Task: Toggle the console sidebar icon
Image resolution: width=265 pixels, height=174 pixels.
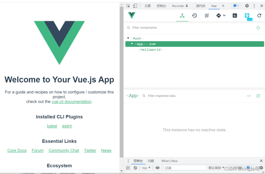Action: 128,168
